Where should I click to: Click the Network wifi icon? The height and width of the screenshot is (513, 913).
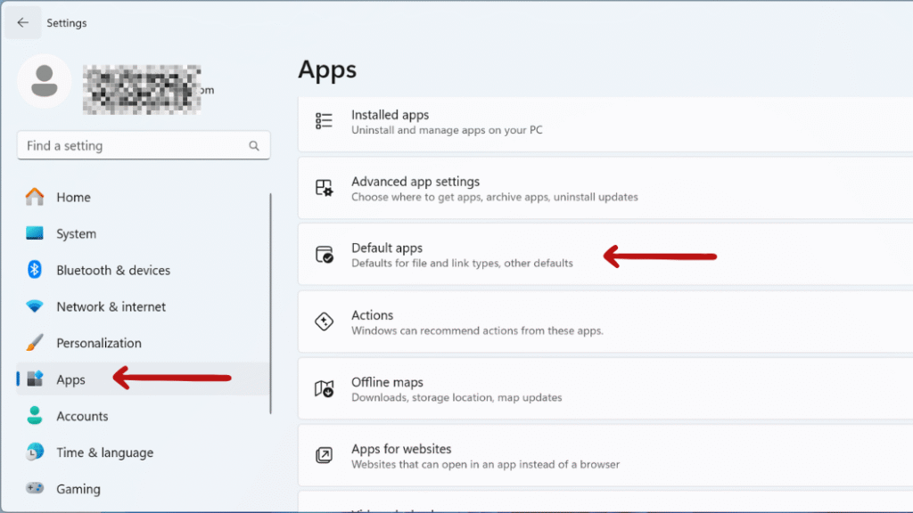coord(35,306)
